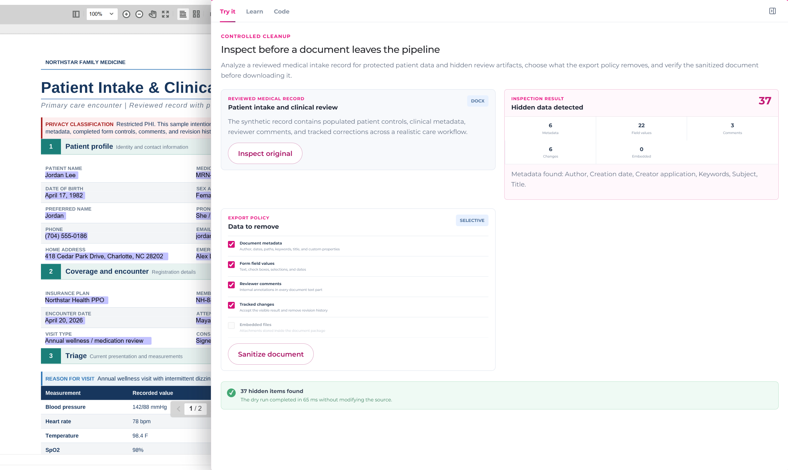The image size is (788, 470).
Task: Click the Patient profile section heading
Action: (89, 147)
